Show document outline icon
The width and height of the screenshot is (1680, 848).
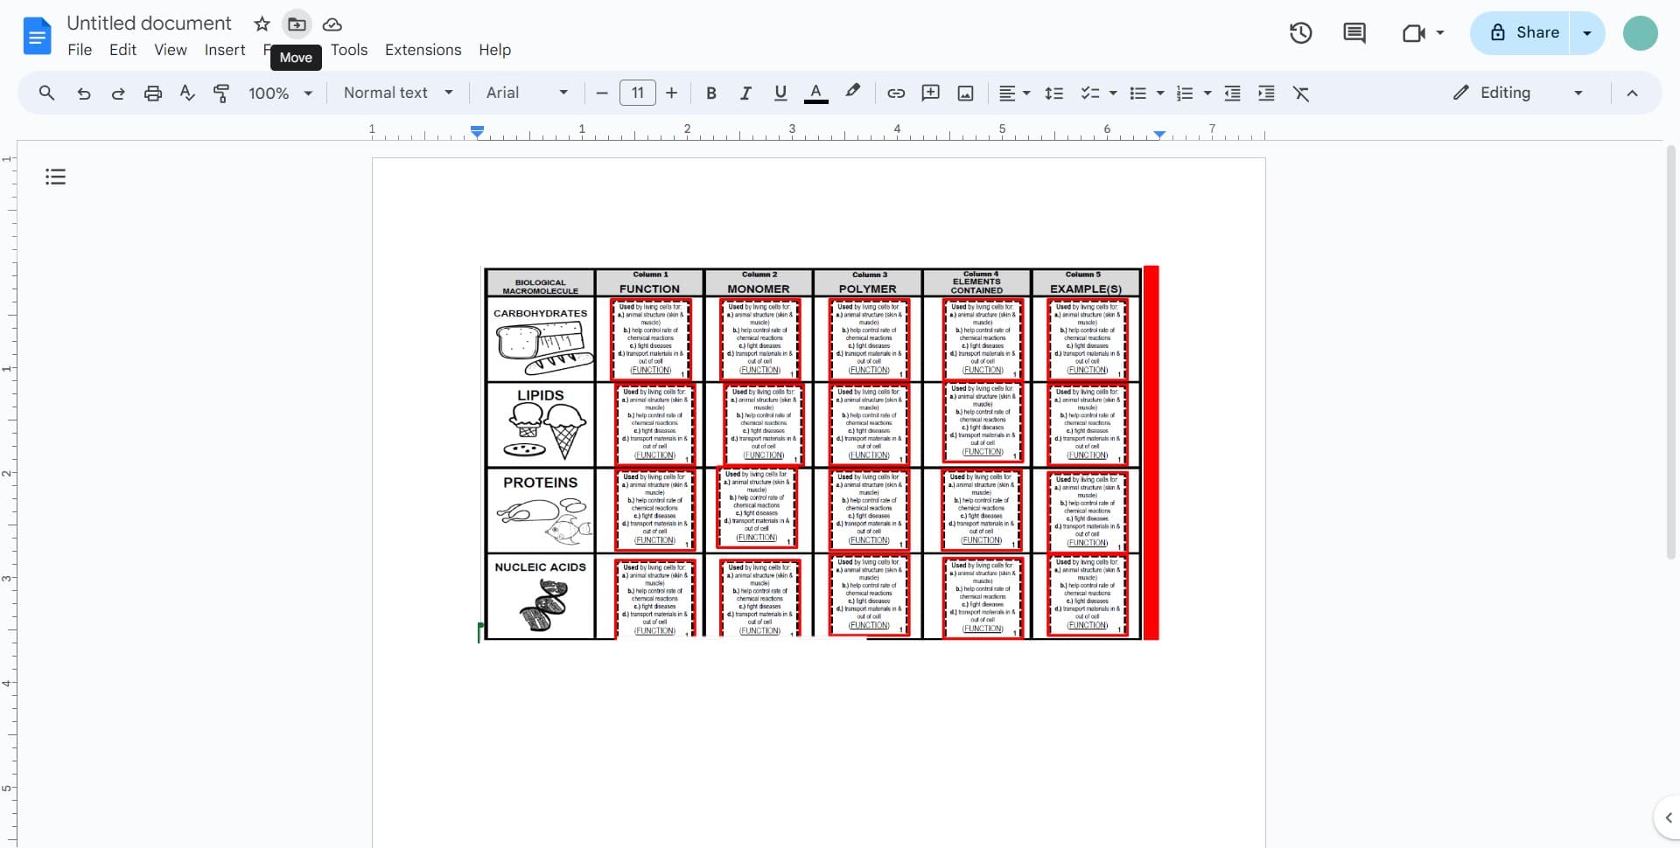coord(55,177)
